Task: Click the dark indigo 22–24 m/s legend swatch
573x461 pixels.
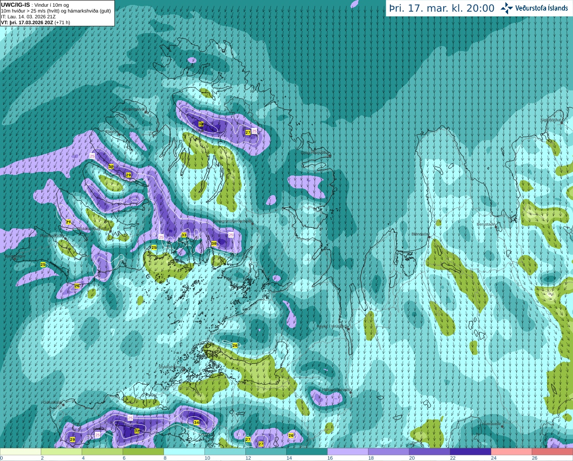Action: [x=470, y=452]
